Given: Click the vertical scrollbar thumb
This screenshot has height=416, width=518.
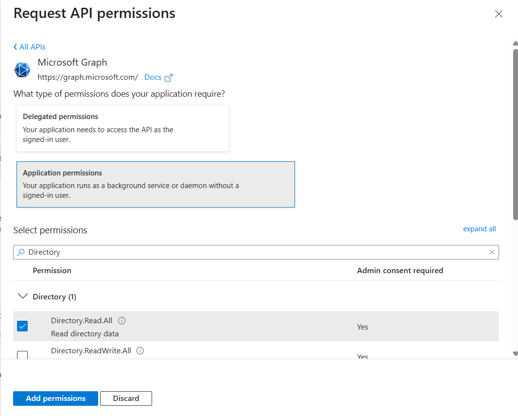Looking at the screenshot, I should pyautogui.click(x=516, y=134).
